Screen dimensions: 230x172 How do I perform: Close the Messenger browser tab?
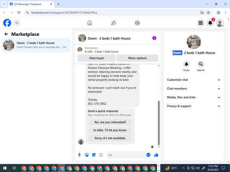(x=51, y=4)
